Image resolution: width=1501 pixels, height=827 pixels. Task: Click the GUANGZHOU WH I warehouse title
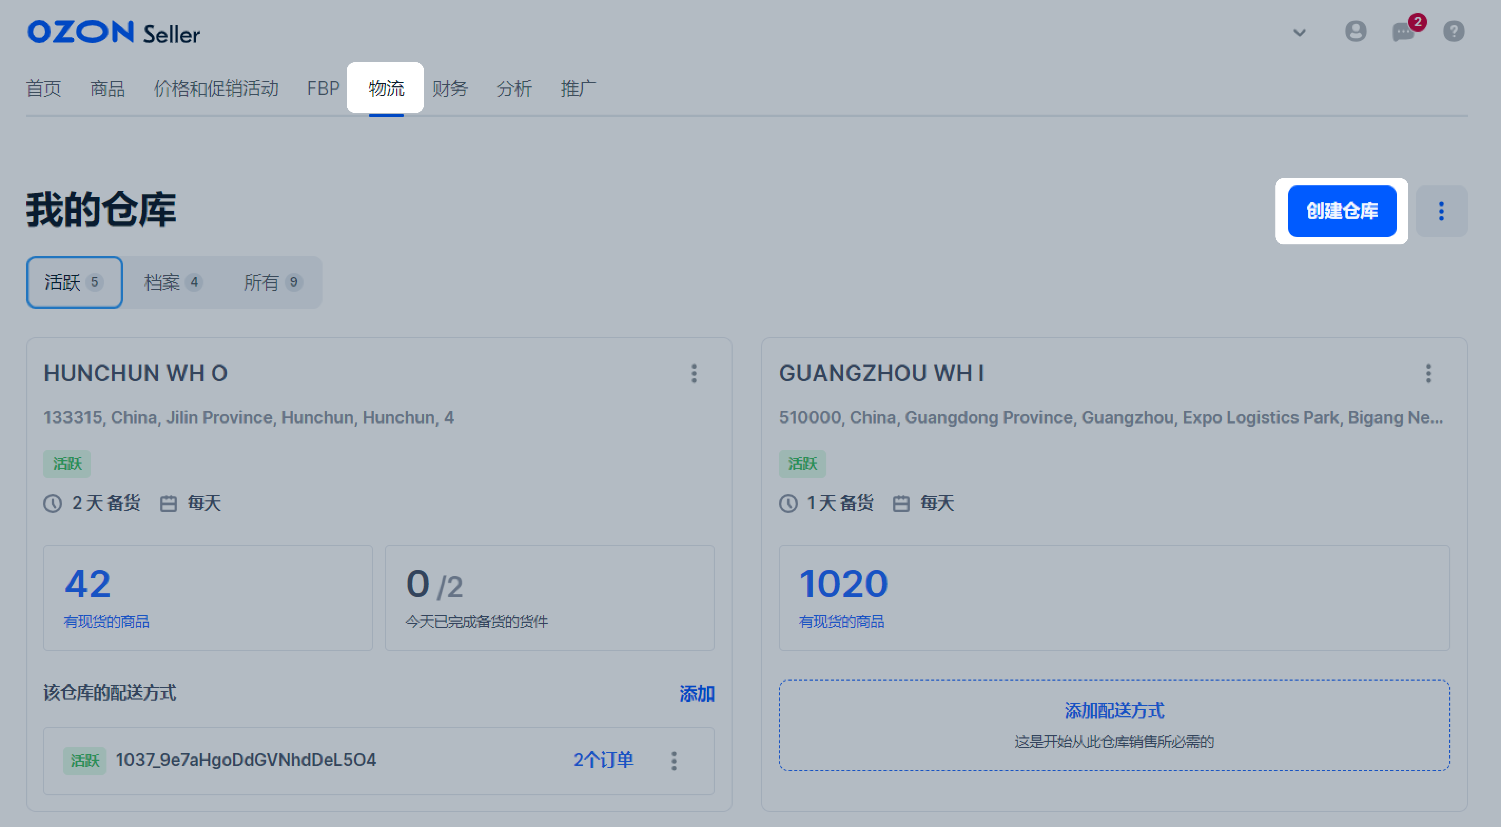tap(882, 373)
